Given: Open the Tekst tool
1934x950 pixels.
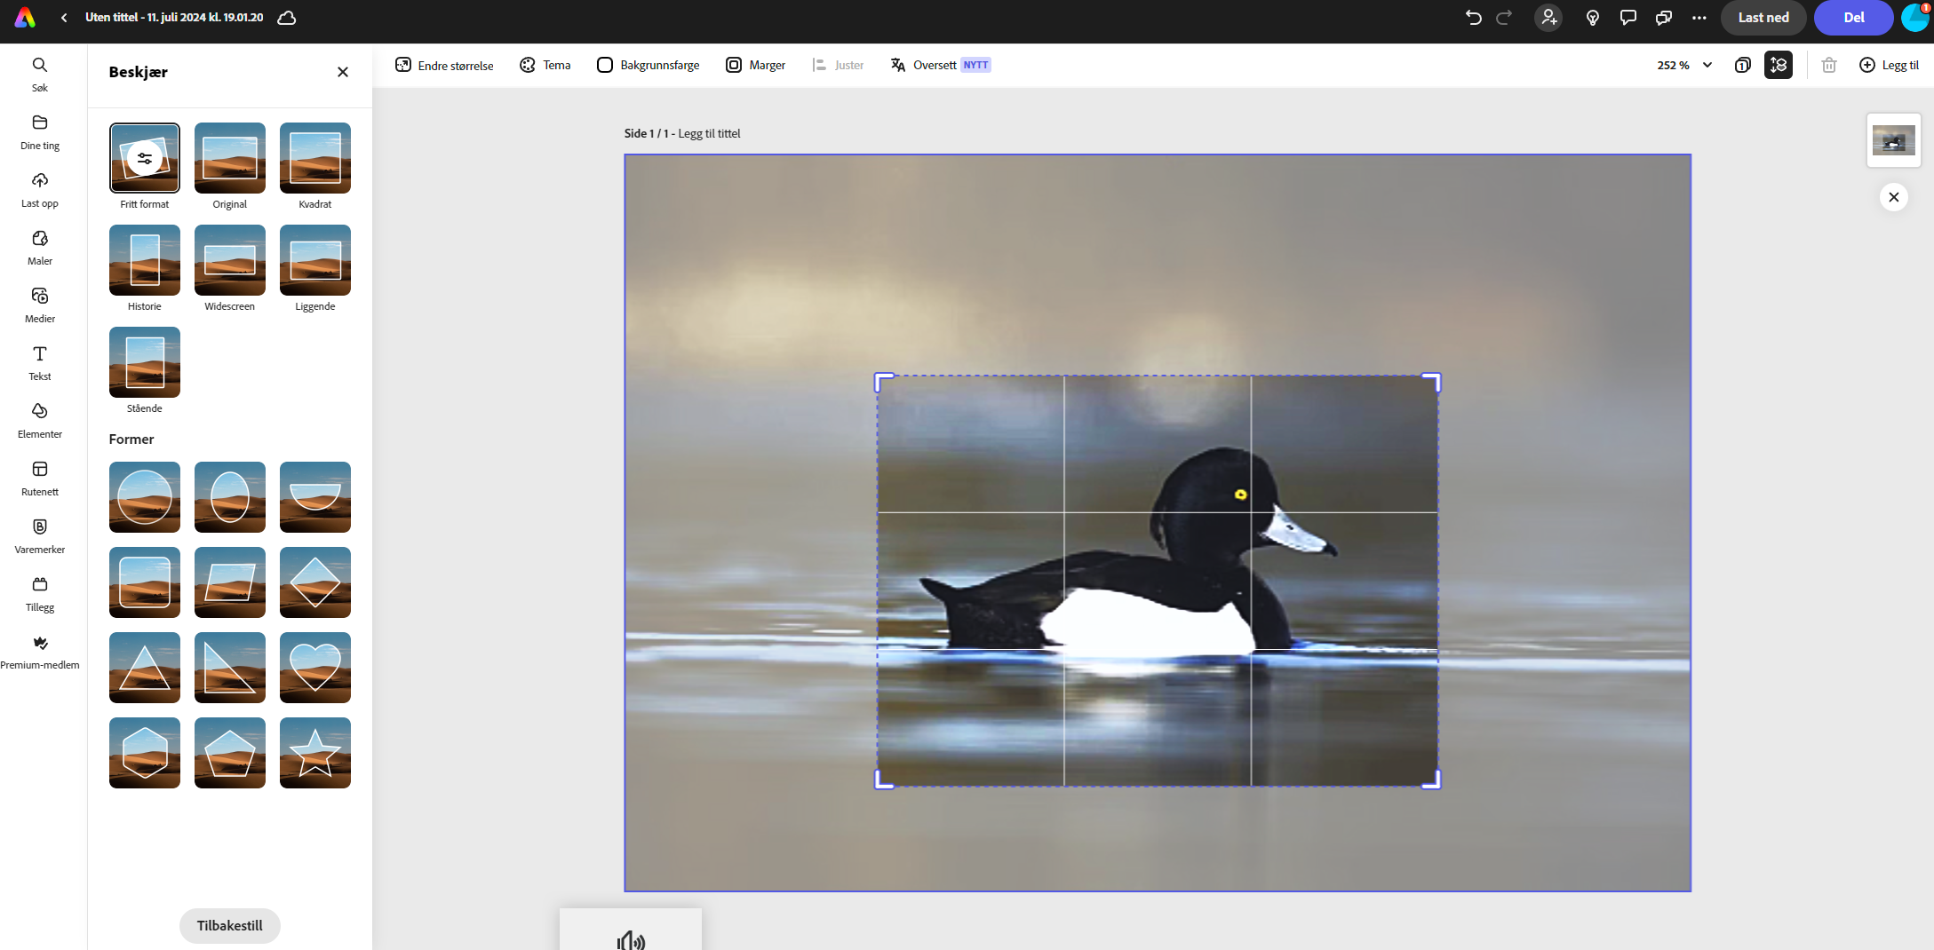Looking at the screenshot, I should coord(40,362).
